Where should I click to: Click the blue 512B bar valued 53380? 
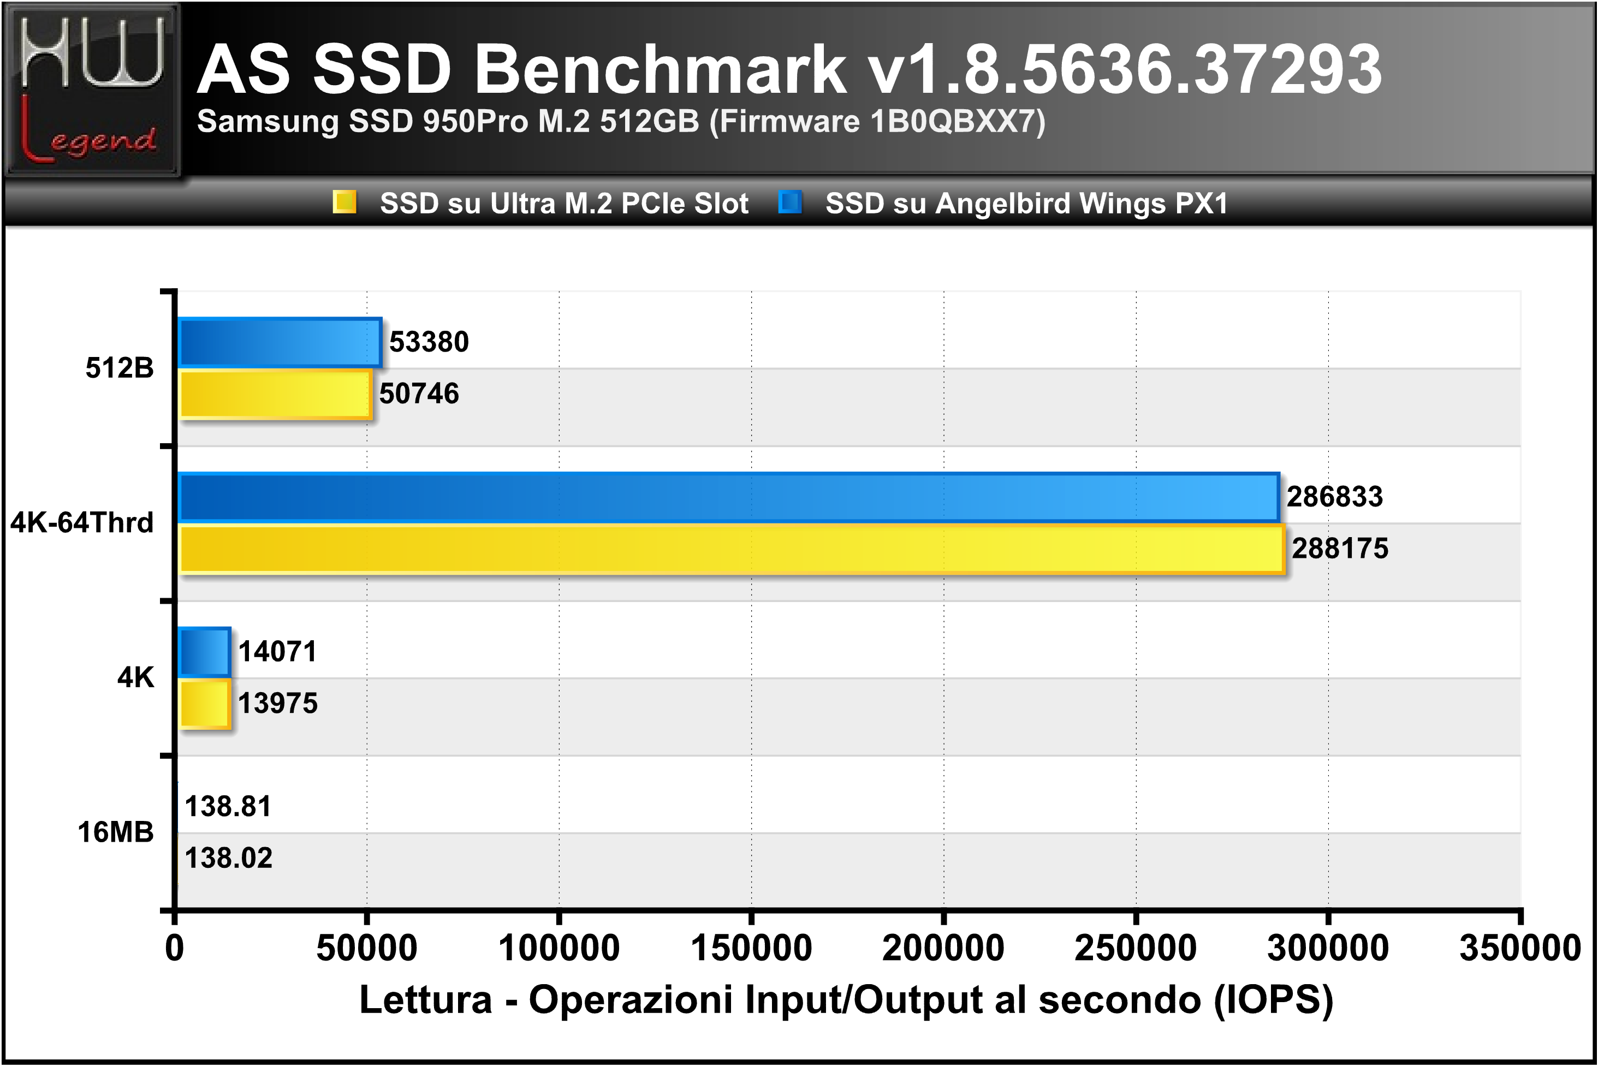click(280, 342)
